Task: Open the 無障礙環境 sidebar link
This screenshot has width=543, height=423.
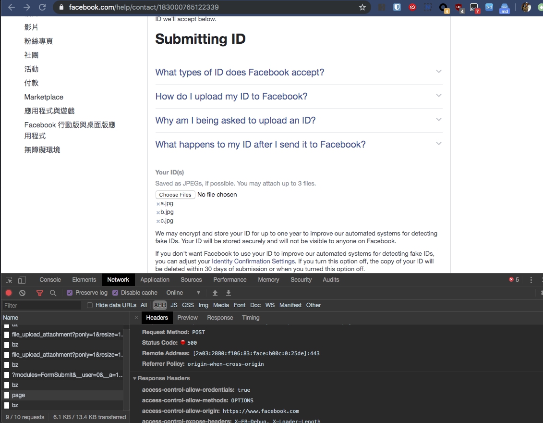Action: [x=42, y=150]
